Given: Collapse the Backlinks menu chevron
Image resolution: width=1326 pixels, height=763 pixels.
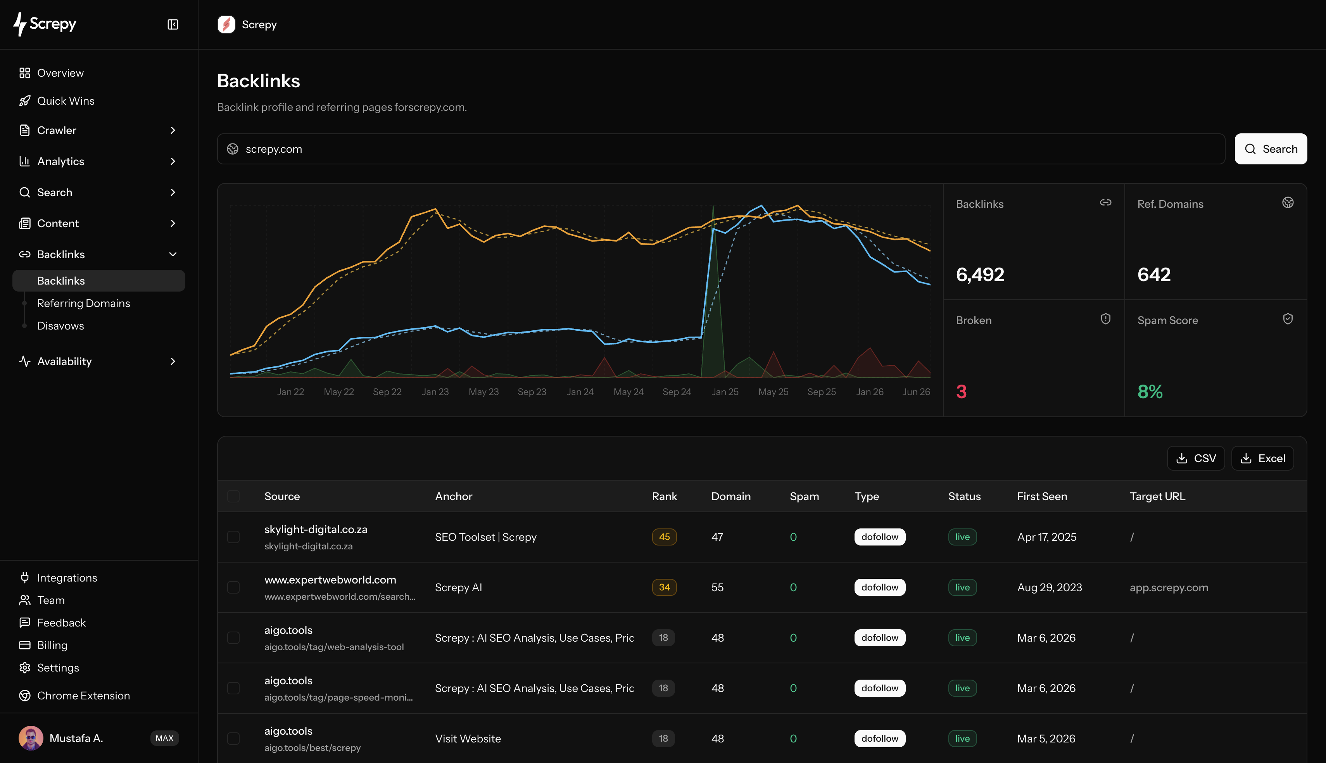Looking at the screenshot, I should click(173, 254).
